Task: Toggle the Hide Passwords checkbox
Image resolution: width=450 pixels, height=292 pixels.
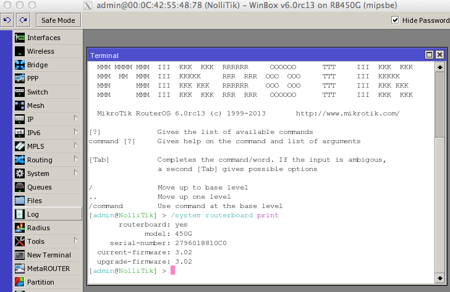Action: point(395,20)
